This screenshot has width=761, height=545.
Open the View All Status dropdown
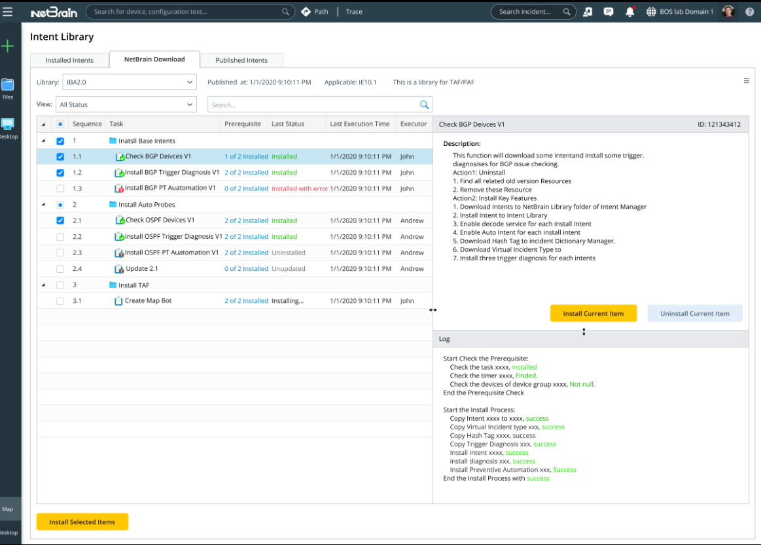coord(126,104)
